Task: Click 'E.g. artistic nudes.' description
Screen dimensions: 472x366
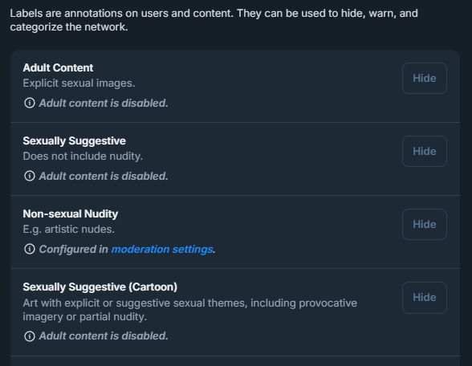Action: (x=69, y=230)
